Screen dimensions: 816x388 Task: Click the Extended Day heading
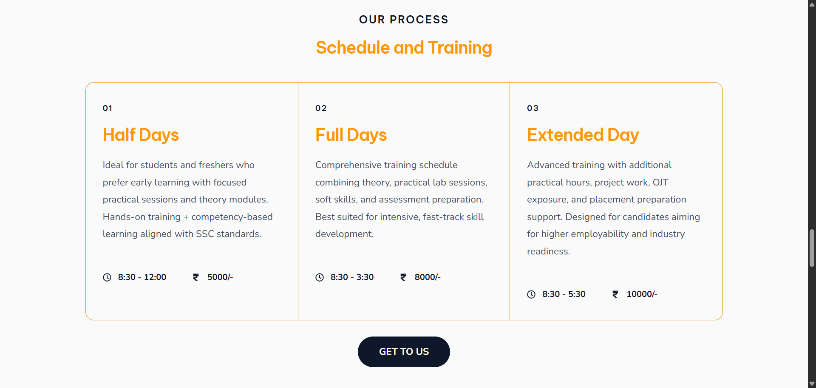(x=583, y=135)
